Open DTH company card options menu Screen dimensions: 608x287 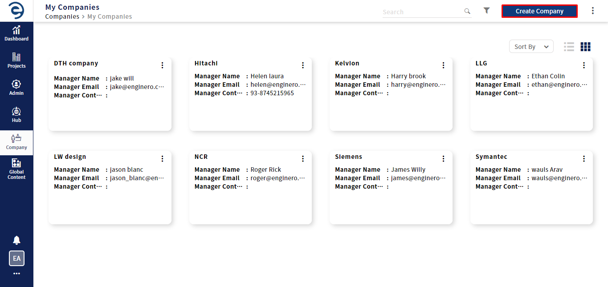click(162, 65)
